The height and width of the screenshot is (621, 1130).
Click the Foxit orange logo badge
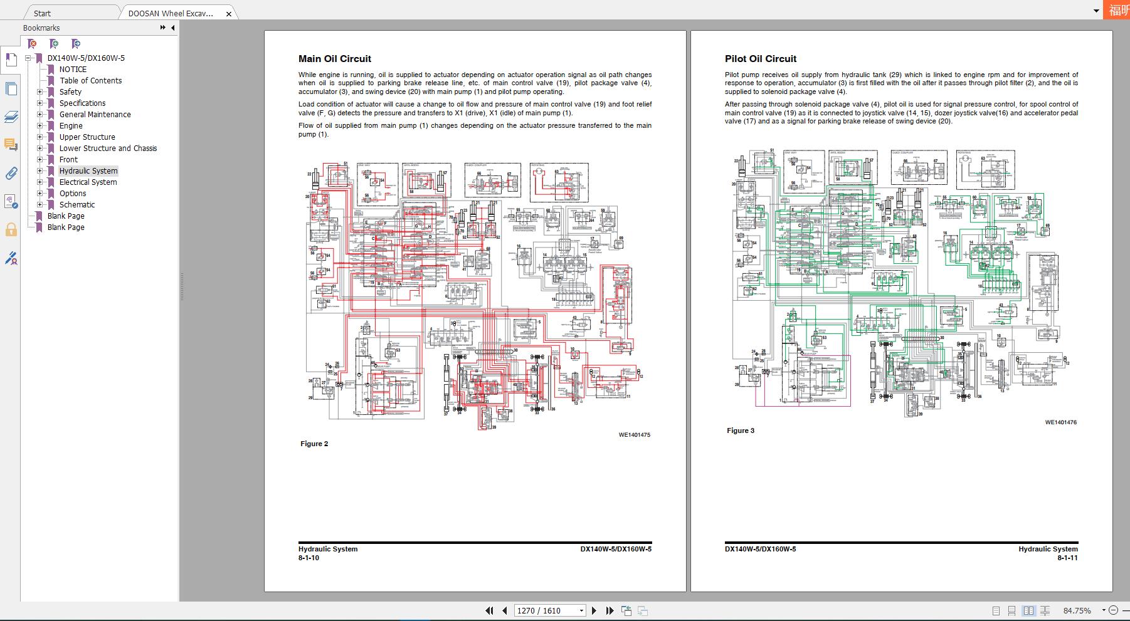[1118, 9]
